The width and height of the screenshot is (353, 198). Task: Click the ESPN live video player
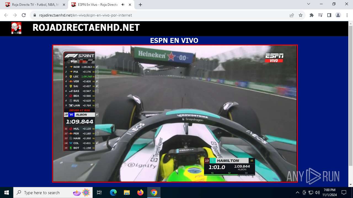pos(175,113)
